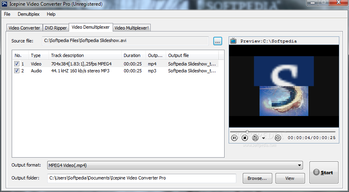Viewport: 349px width, 192px height.
Task: Click the Browse... output folder button
Action: coord(257,178)
